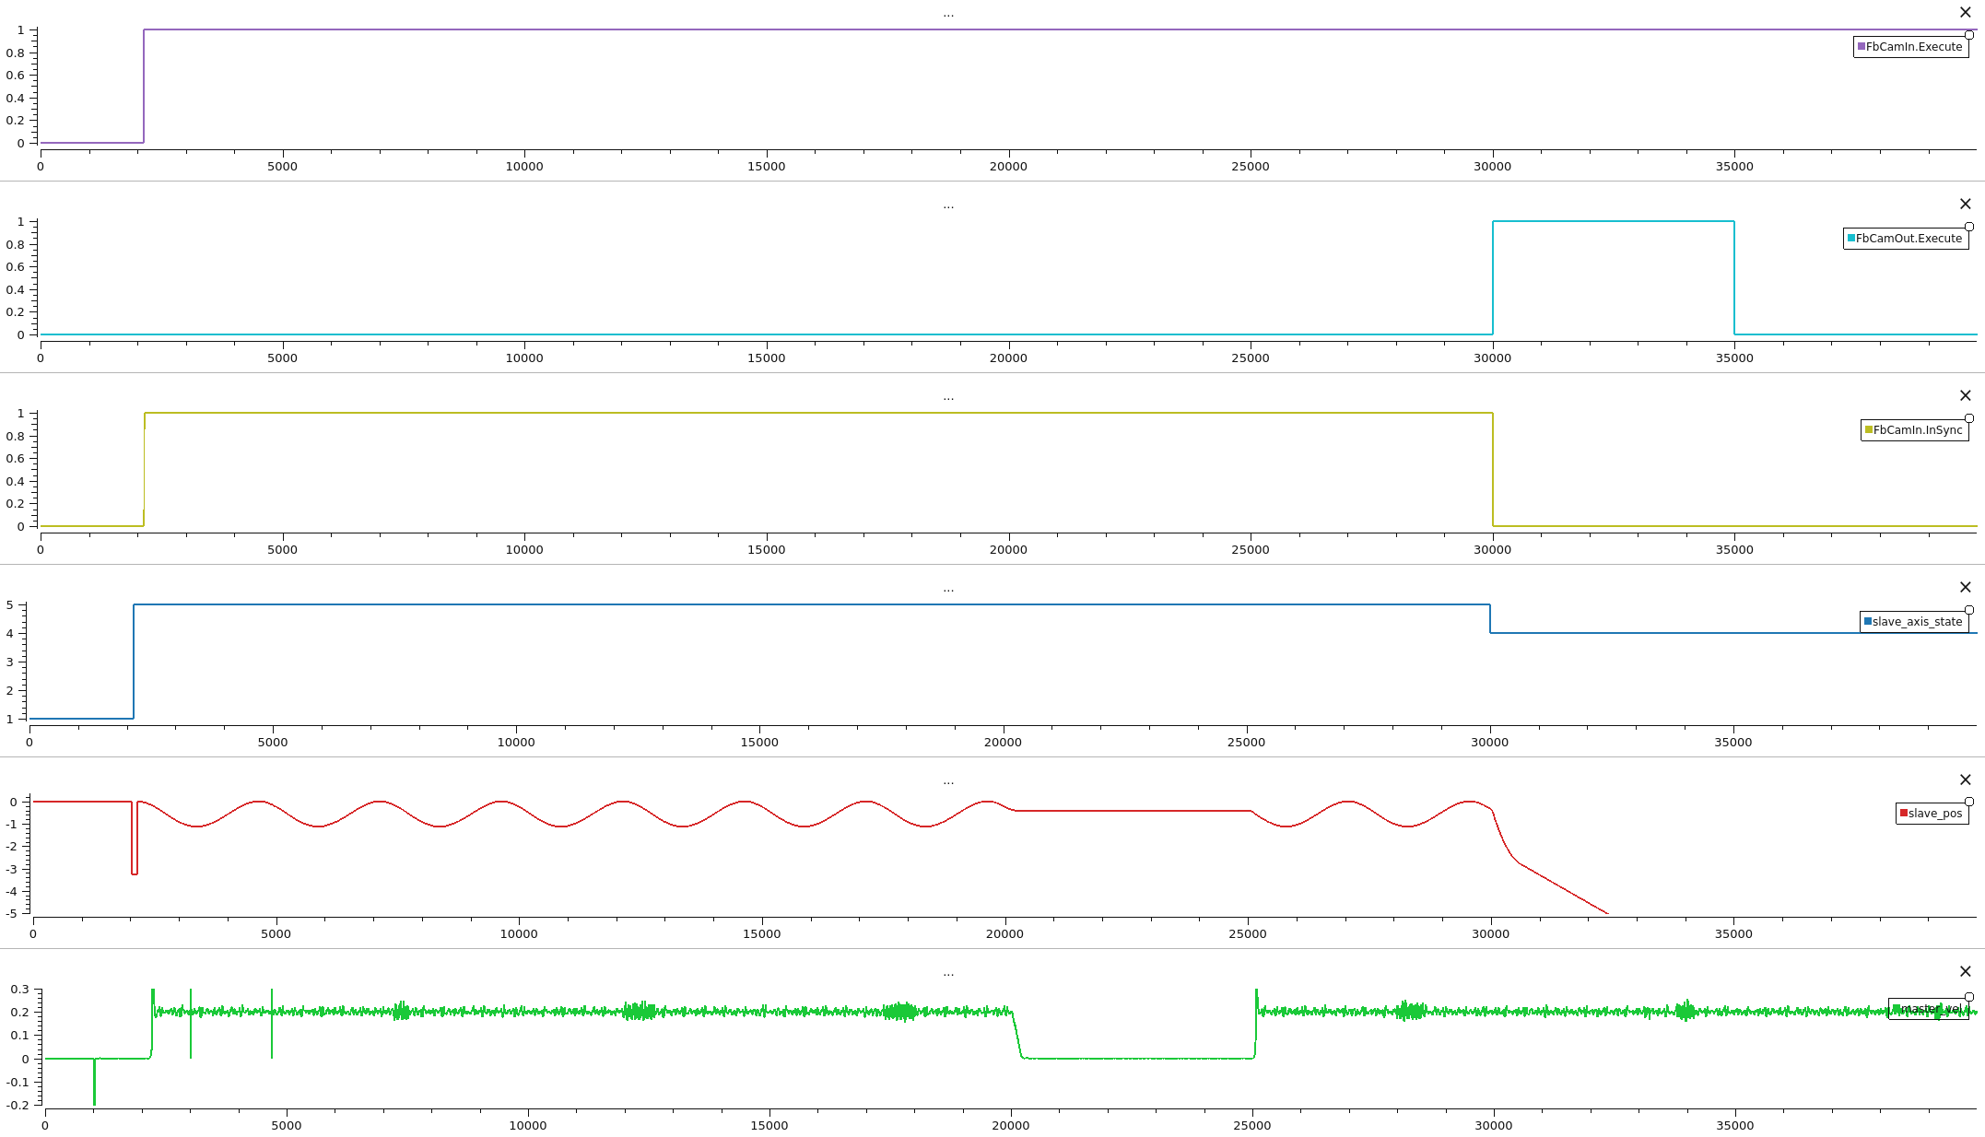The height and width of the screenshot is (1137, 1985).
Task: Dismiss the slave_pos chart with X icon
Action: (1965, 780)
